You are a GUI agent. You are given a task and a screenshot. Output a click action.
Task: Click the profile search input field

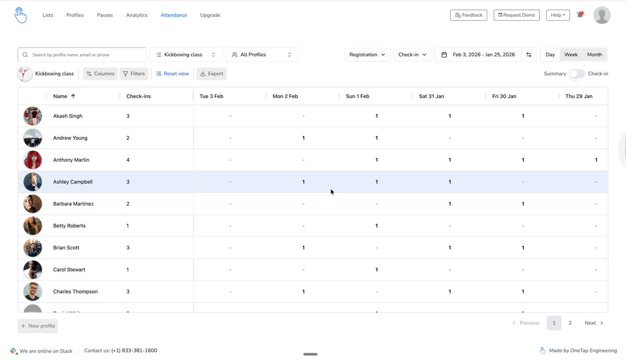(86, 55)
